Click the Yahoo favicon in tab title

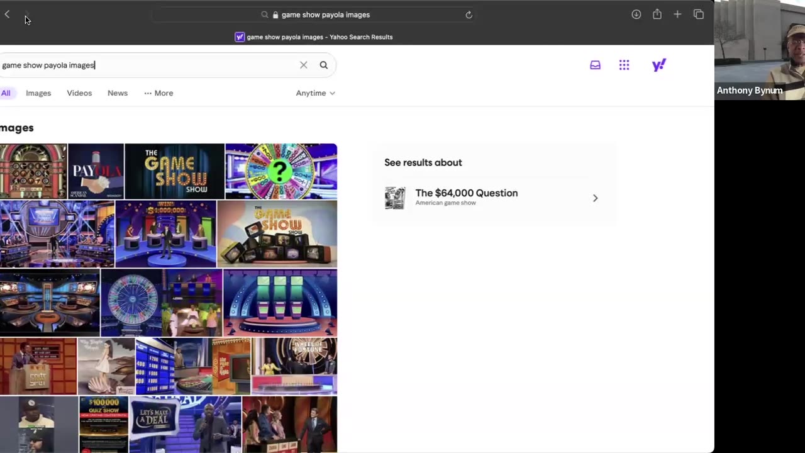240,36
